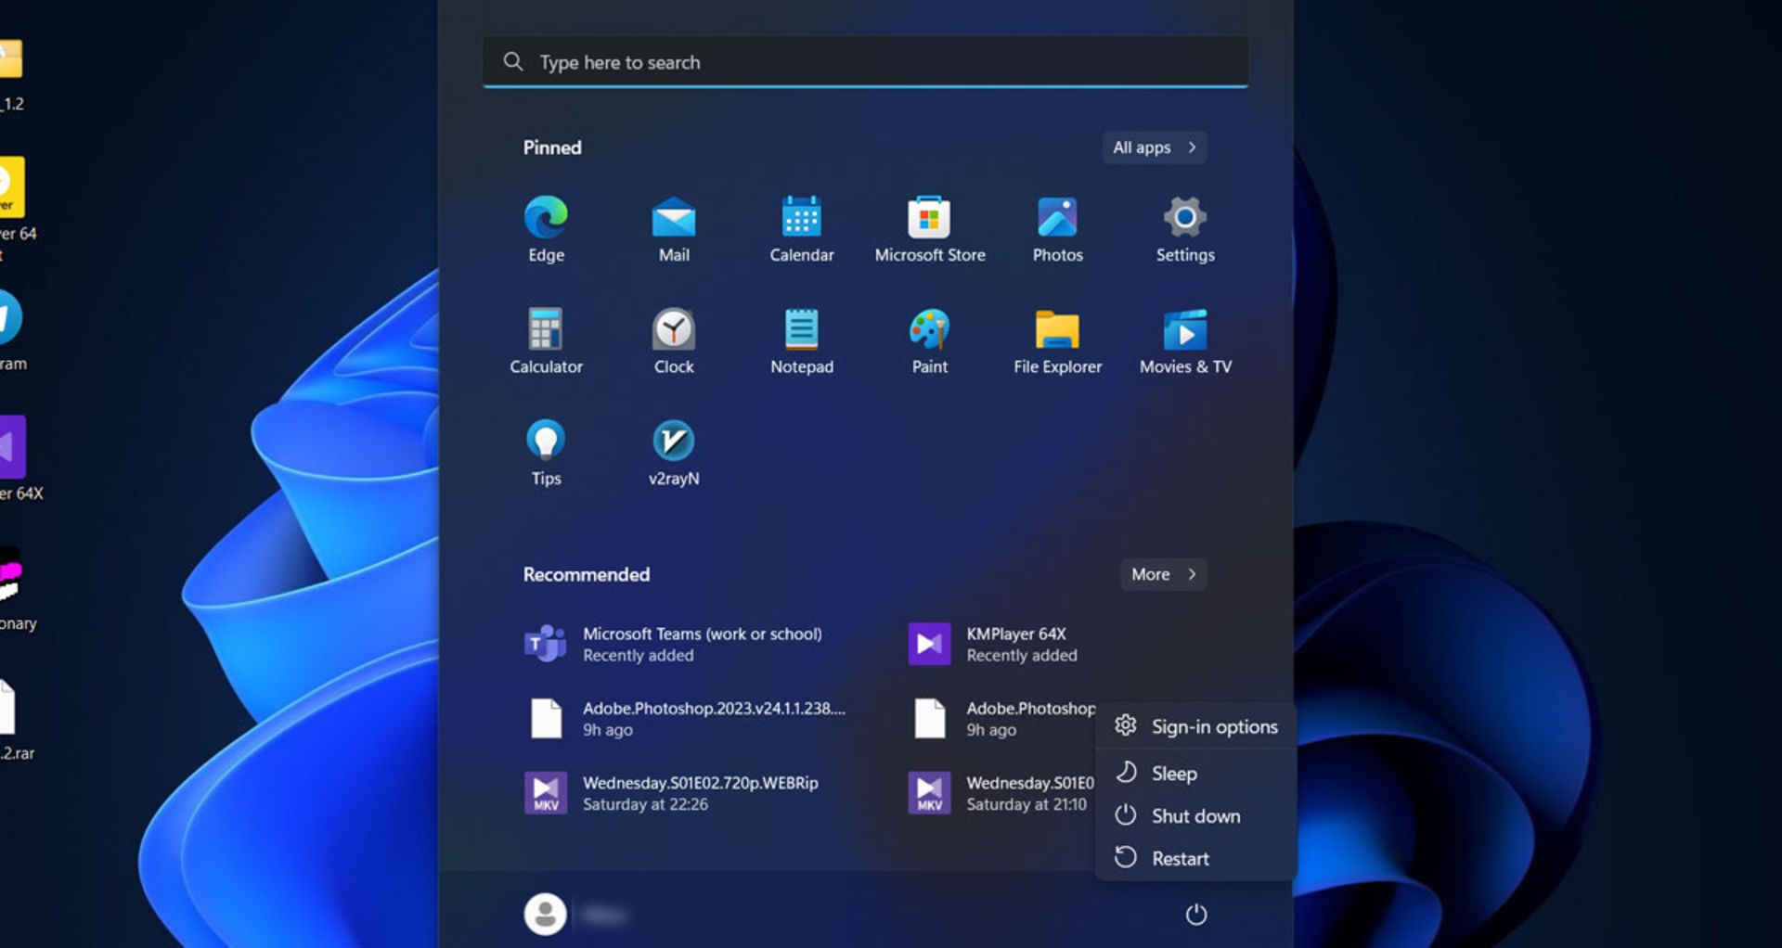Click the "9h ago" text under Adobe.Photoshop.2023.v24.1.1.238
The height and width of the screenshot is (948, 1782).
click(608, 730)
